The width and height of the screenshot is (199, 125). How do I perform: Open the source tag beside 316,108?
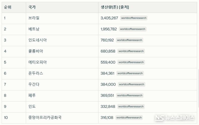pyautogui.click(x=129, y=118)
